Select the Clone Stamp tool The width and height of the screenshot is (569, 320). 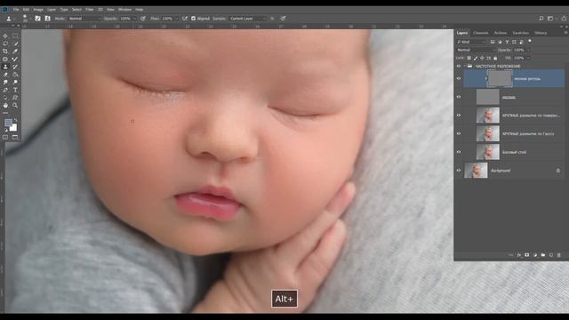(x=5, y=67)
